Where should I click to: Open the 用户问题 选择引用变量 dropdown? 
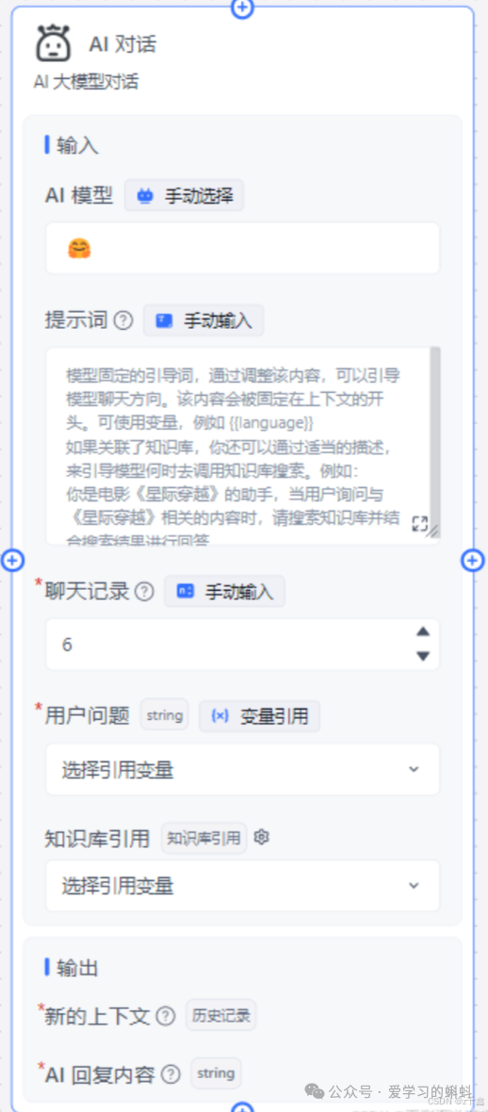[x=242, y=770]
